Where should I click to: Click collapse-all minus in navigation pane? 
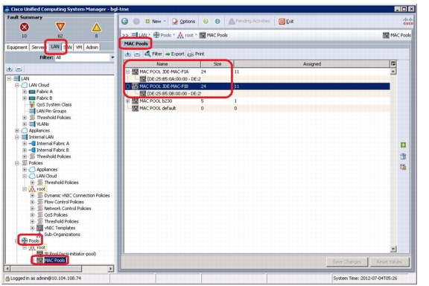pos(19,69)
